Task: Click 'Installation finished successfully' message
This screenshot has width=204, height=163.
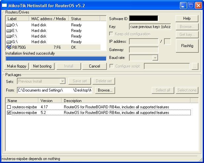Action: tap(30, 53)
